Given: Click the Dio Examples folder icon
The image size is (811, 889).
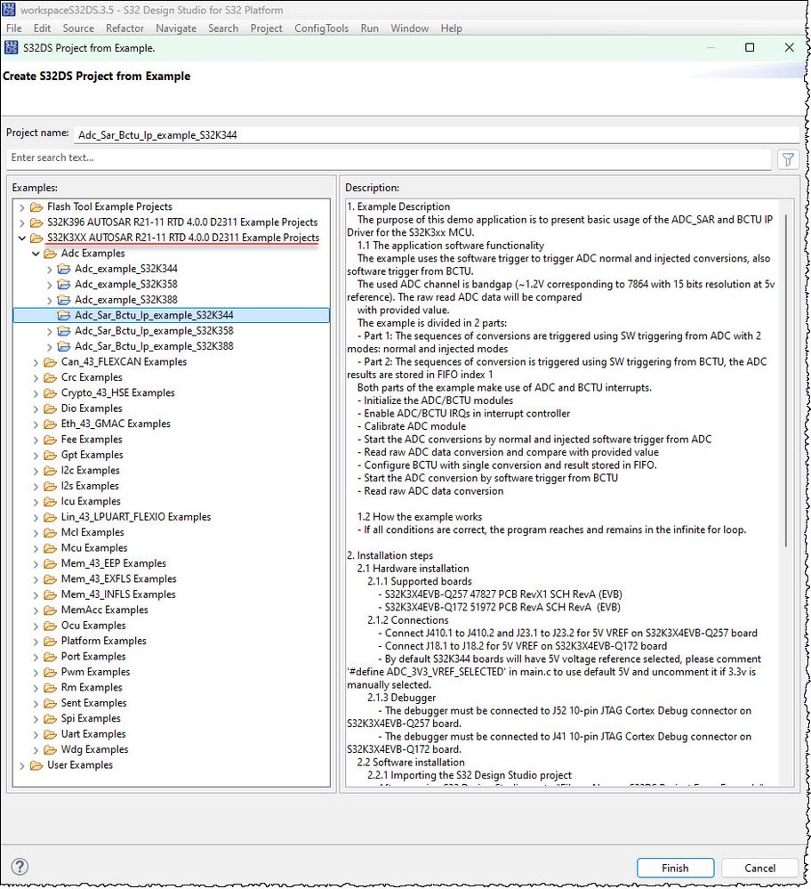Looking at the screenshot, I should (x=51, y=408).
